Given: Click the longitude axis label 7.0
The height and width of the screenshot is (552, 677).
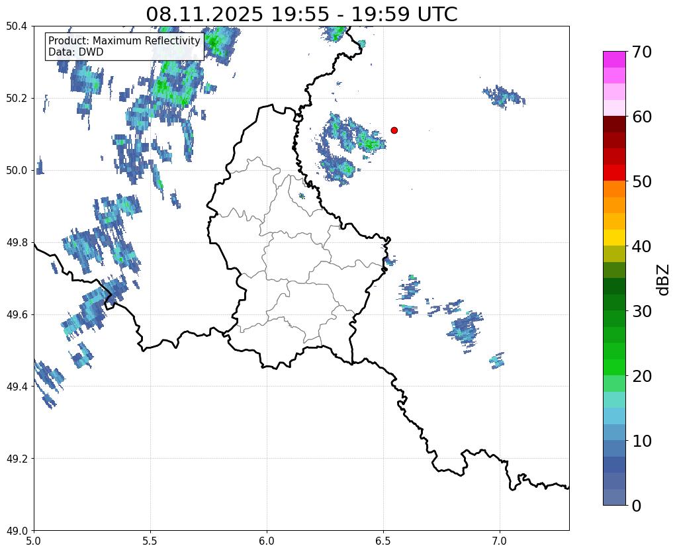Looking at the screenshot, I should [500, 541].
